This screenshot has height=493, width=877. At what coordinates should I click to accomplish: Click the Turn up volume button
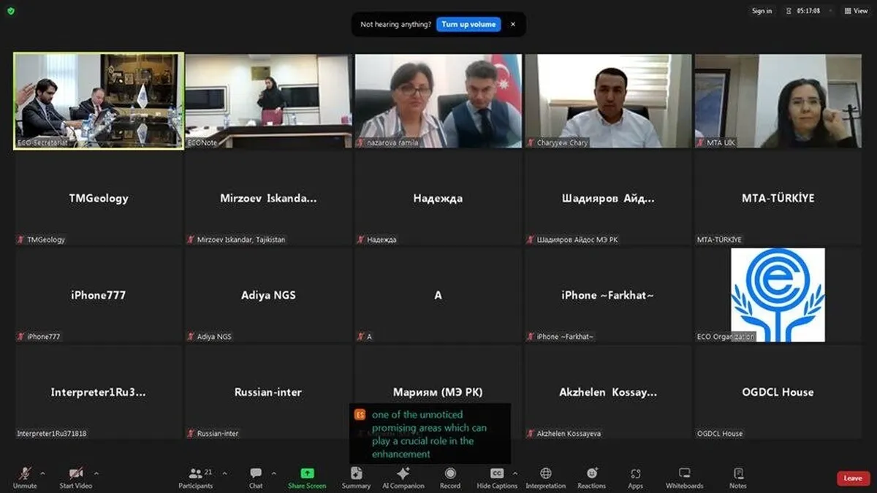468,24
